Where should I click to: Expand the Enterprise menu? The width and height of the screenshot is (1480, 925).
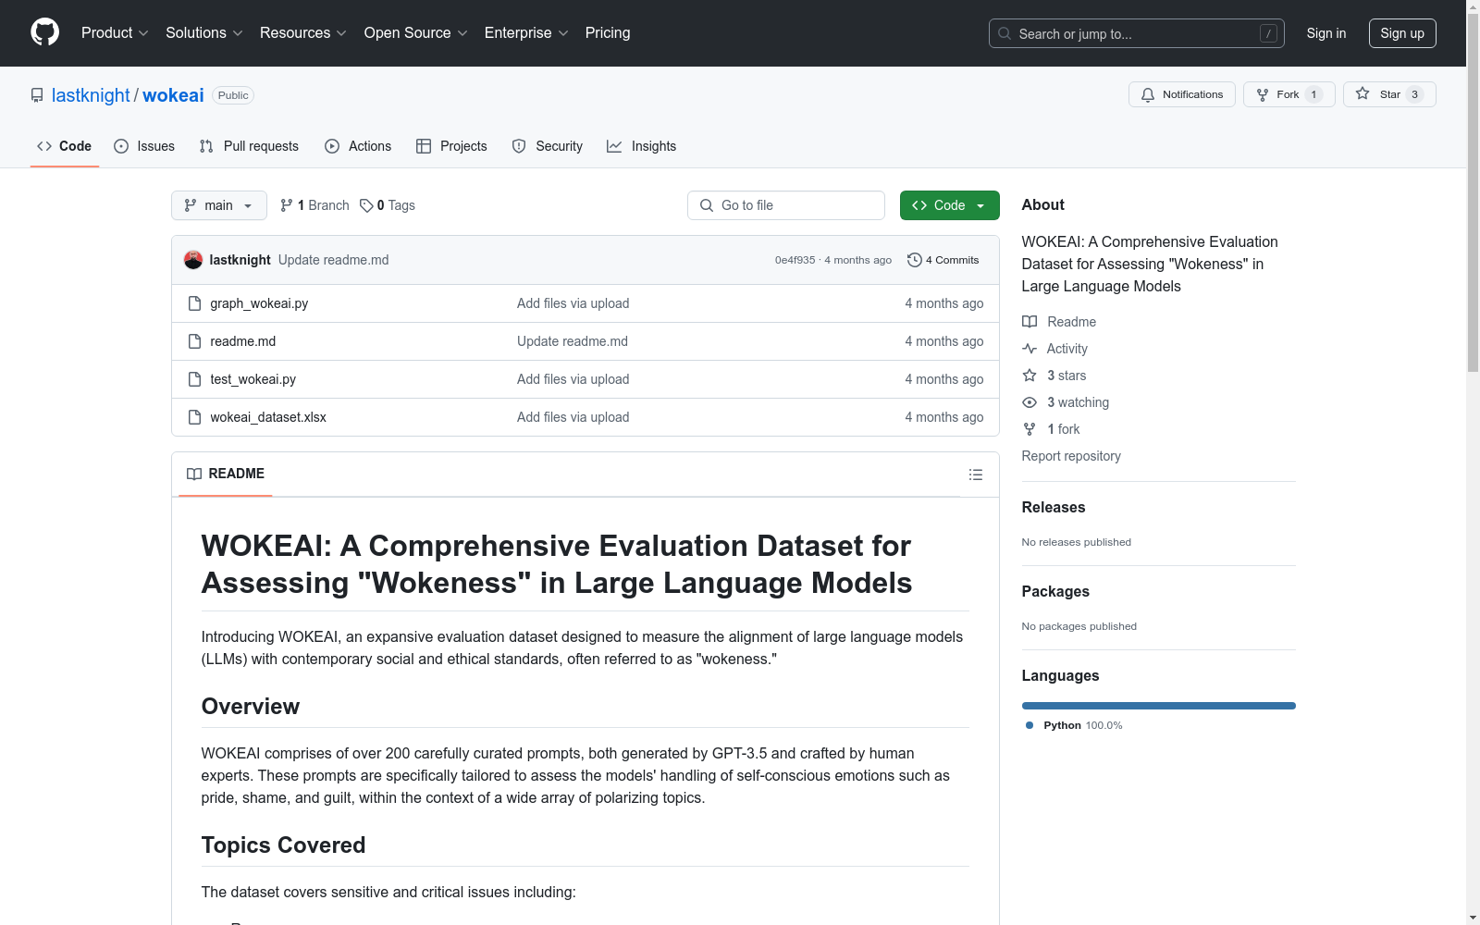[x=525, y=32]
